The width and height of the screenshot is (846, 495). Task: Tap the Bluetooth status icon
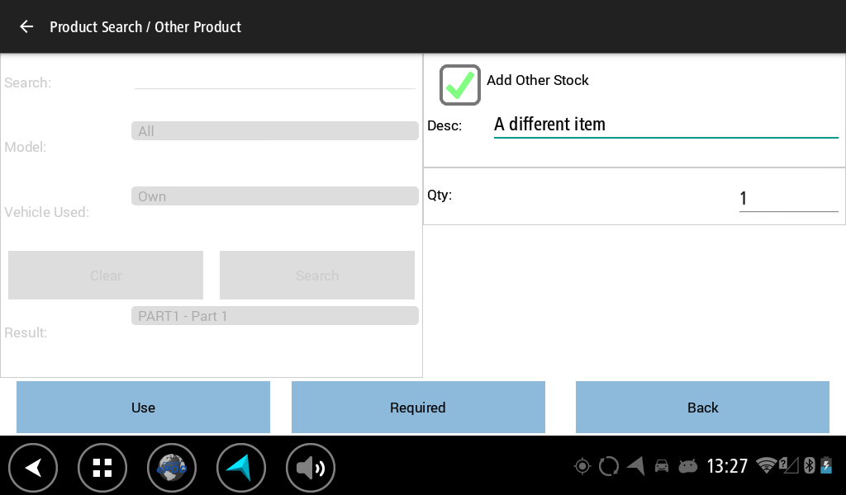point(809,465)
